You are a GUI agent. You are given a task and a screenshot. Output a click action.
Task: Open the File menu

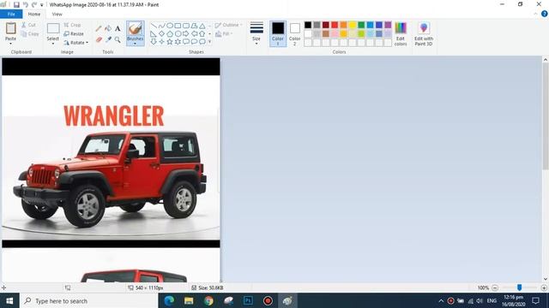click(x=11, y=14)
